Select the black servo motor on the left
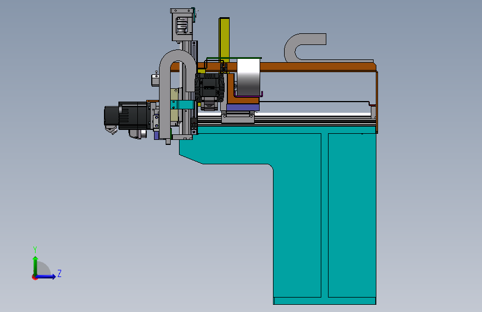 127,116
